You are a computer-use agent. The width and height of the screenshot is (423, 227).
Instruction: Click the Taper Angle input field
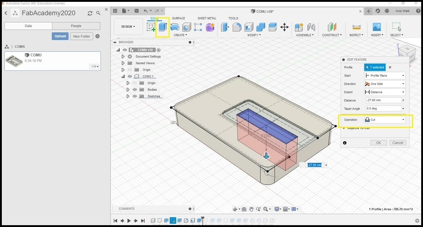coord(383,109)
